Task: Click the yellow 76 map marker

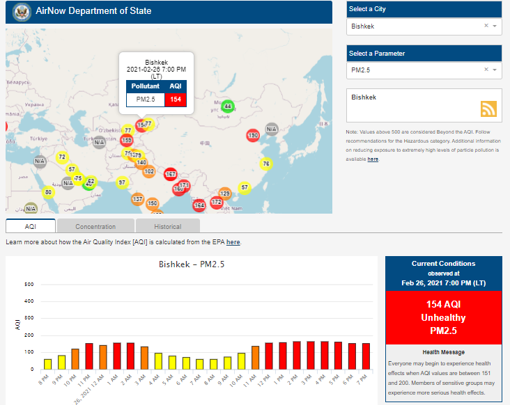Action: tap(265, 164)
